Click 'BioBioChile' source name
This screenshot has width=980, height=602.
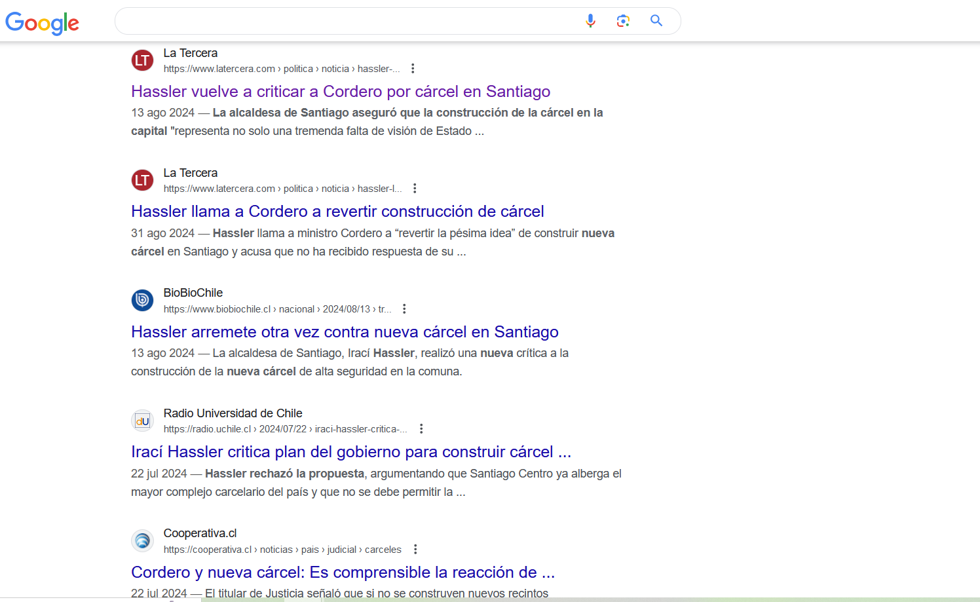(x=193, y=293)
